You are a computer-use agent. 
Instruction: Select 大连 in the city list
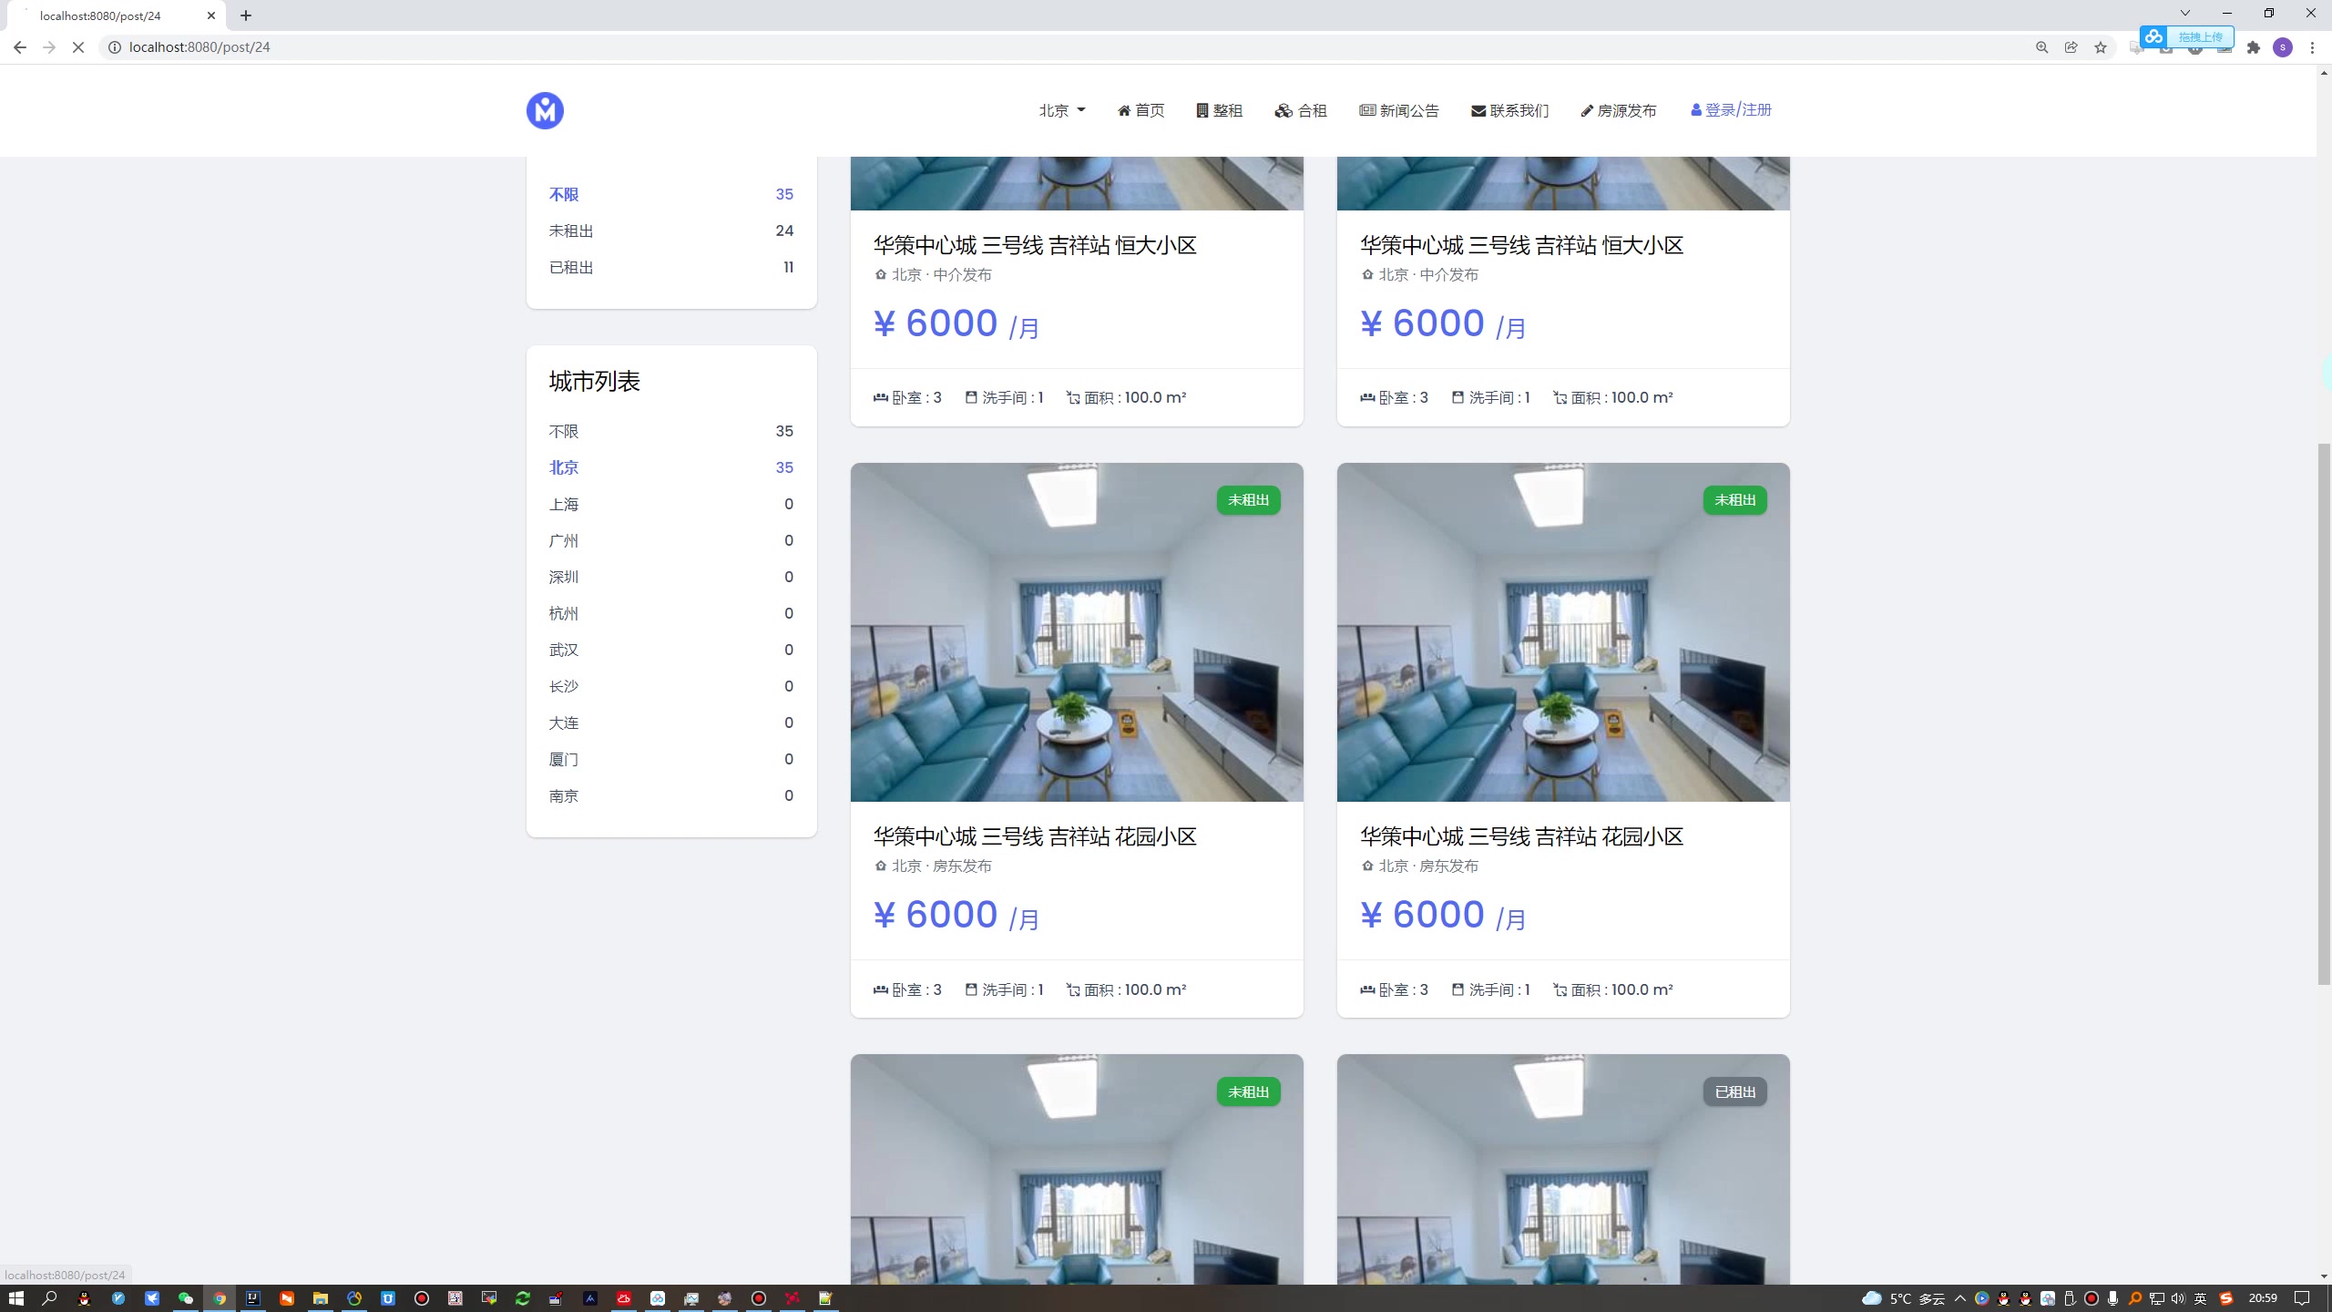(671, 723)
